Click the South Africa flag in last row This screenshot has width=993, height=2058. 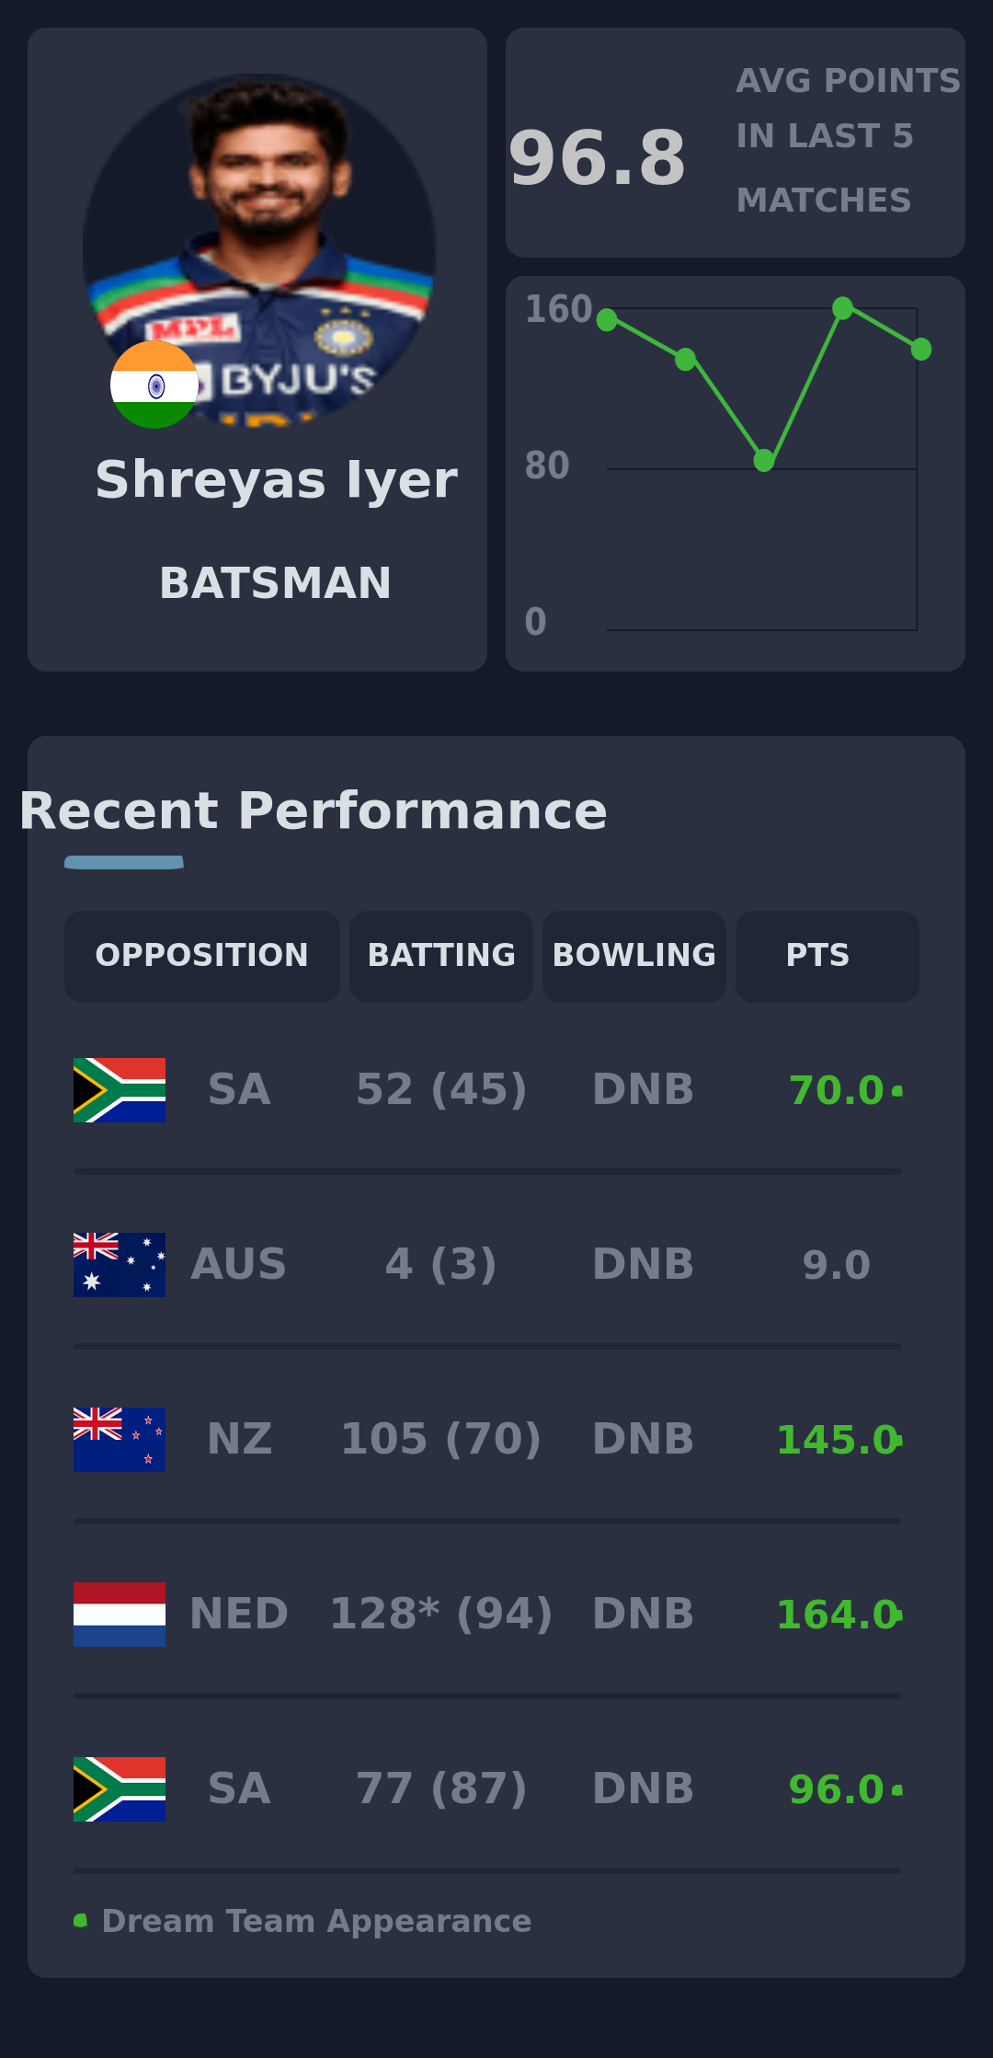click(x=120, y=1789)
